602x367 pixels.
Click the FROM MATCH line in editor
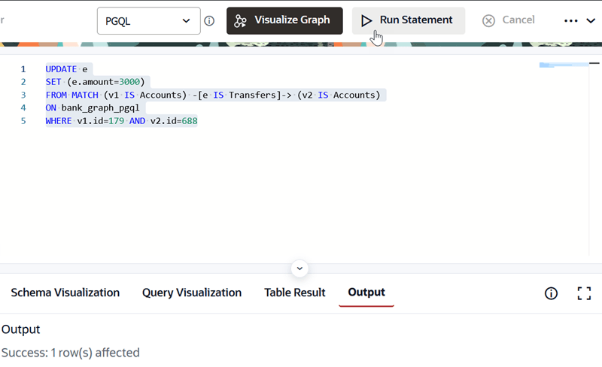tap(213, 95)
